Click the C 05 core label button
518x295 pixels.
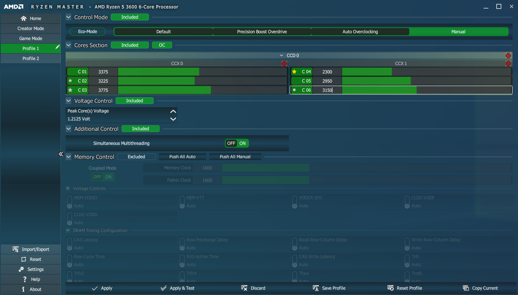coord(302,81)
